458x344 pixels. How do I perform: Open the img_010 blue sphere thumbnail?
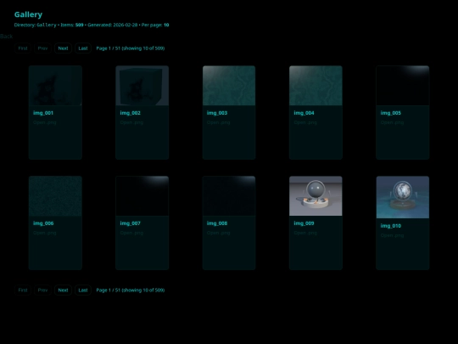point(403,197)
